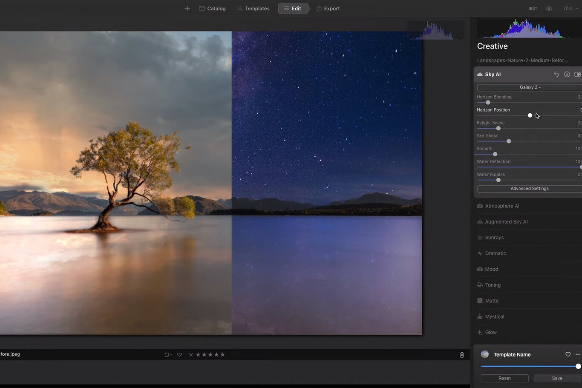This screenshot has width=582, height=388.
Task: Click the histogram in the right panel
Action: [x=528, y=29]
